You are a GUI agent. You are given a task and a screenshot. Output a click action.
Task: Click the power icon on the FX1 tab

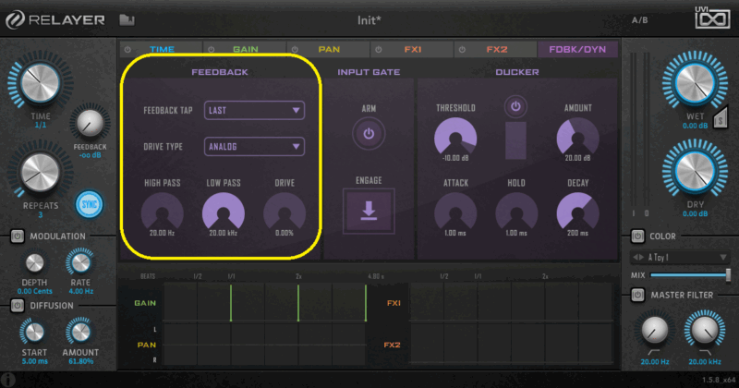[380, 48]
